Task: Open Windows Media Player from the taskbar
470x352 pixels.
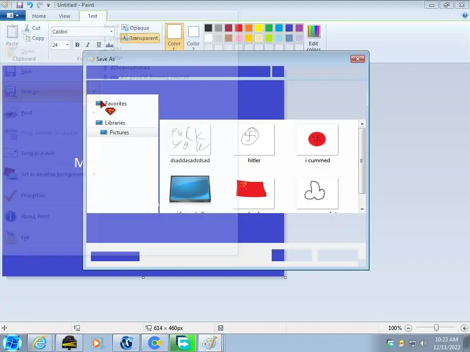Action: [97, 343]
